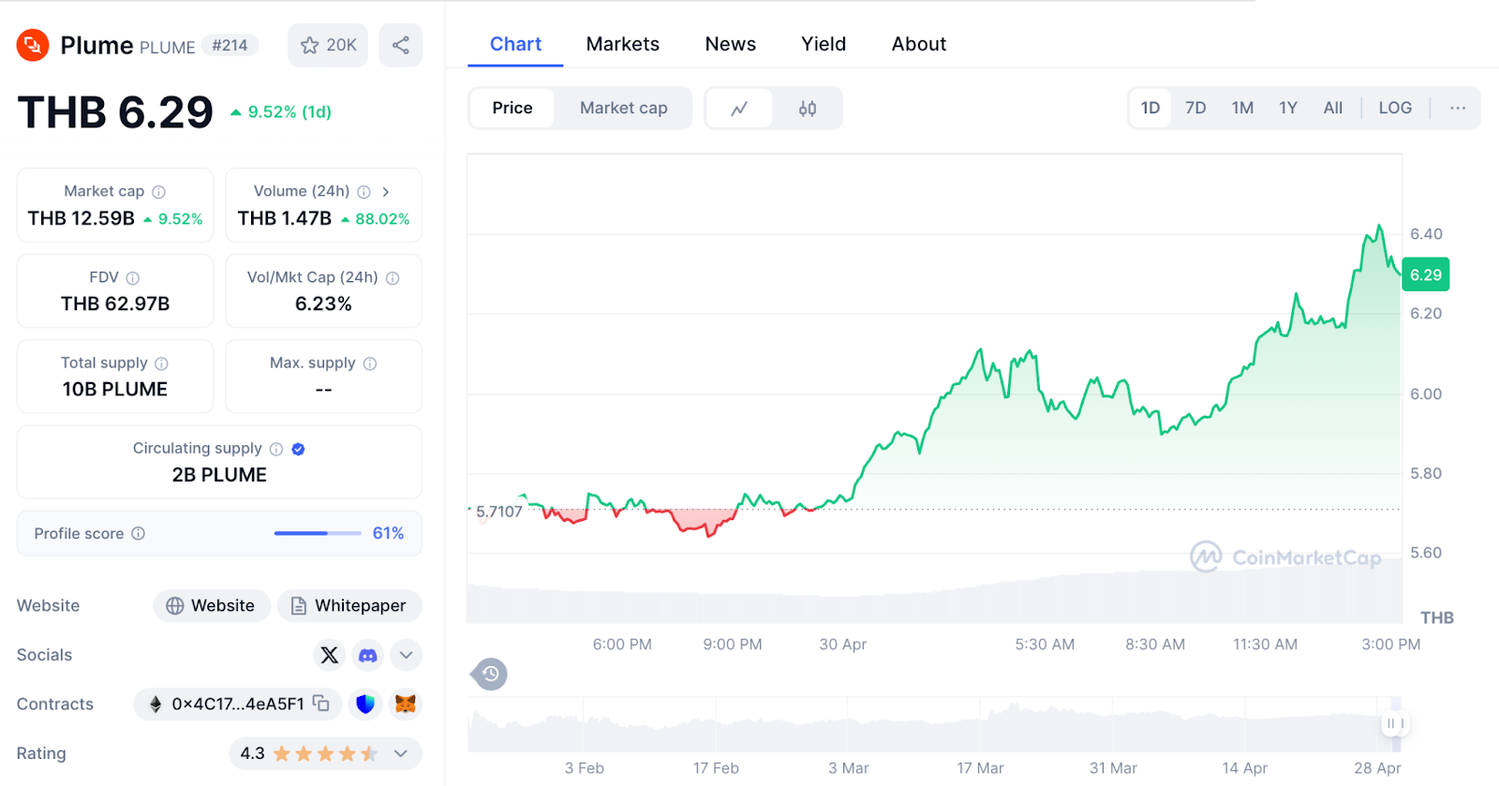
Task: Click the verified circulating supply badge
Action: tap(298, 450)
